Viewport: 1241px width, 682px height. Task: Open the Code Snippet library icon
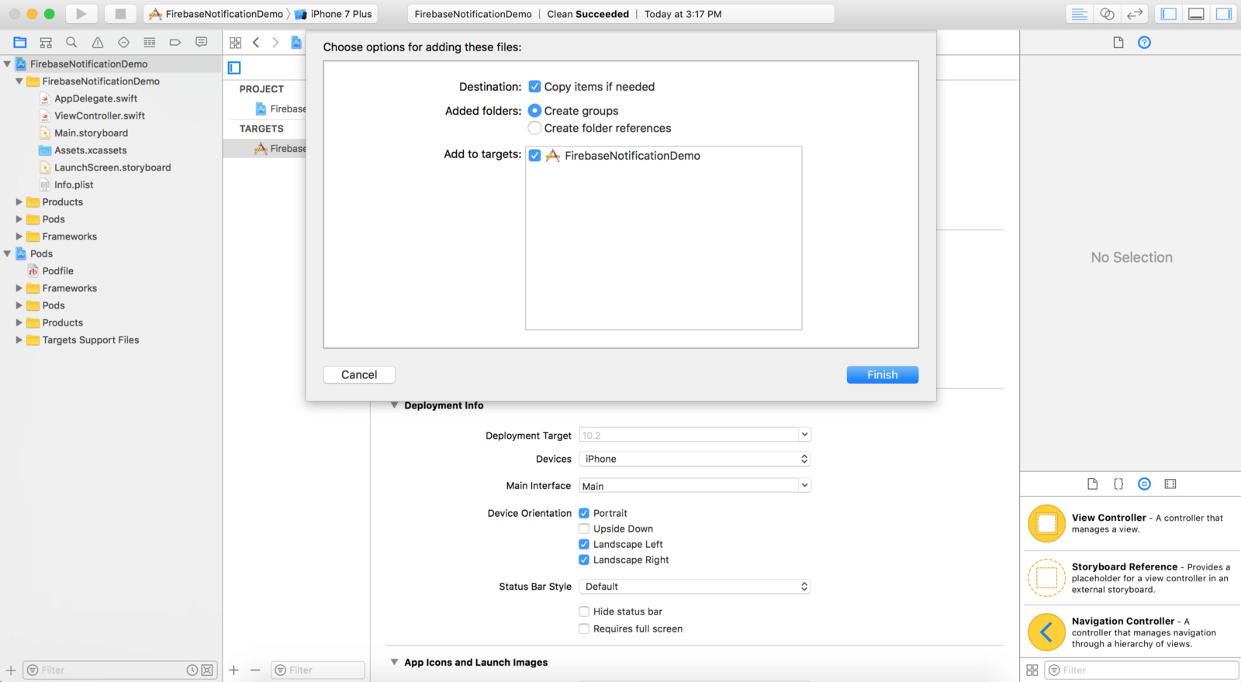click(x=1118, y=484)
